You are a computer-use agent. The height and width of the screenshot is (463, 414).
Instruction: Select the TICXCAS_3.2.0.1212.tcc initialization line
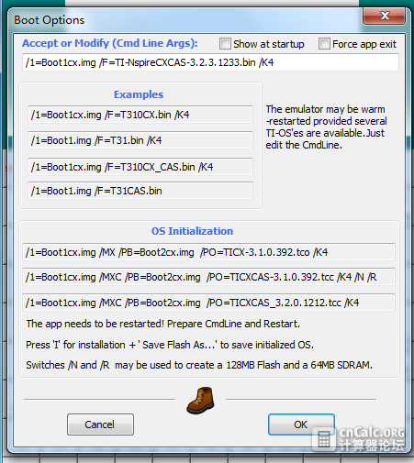pyautogui.click(x=208, y=303)
